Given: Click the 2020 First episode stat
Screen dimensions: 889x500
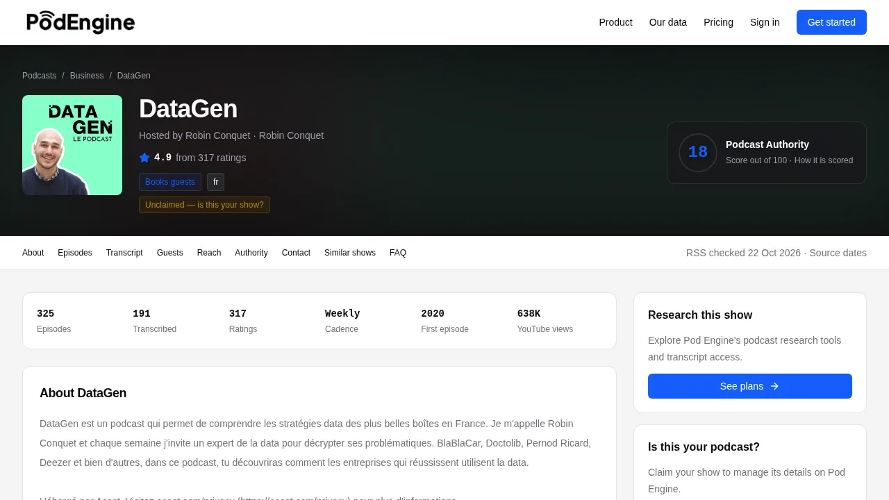Looking at the screenshot, I should click(x=444, y=321).
